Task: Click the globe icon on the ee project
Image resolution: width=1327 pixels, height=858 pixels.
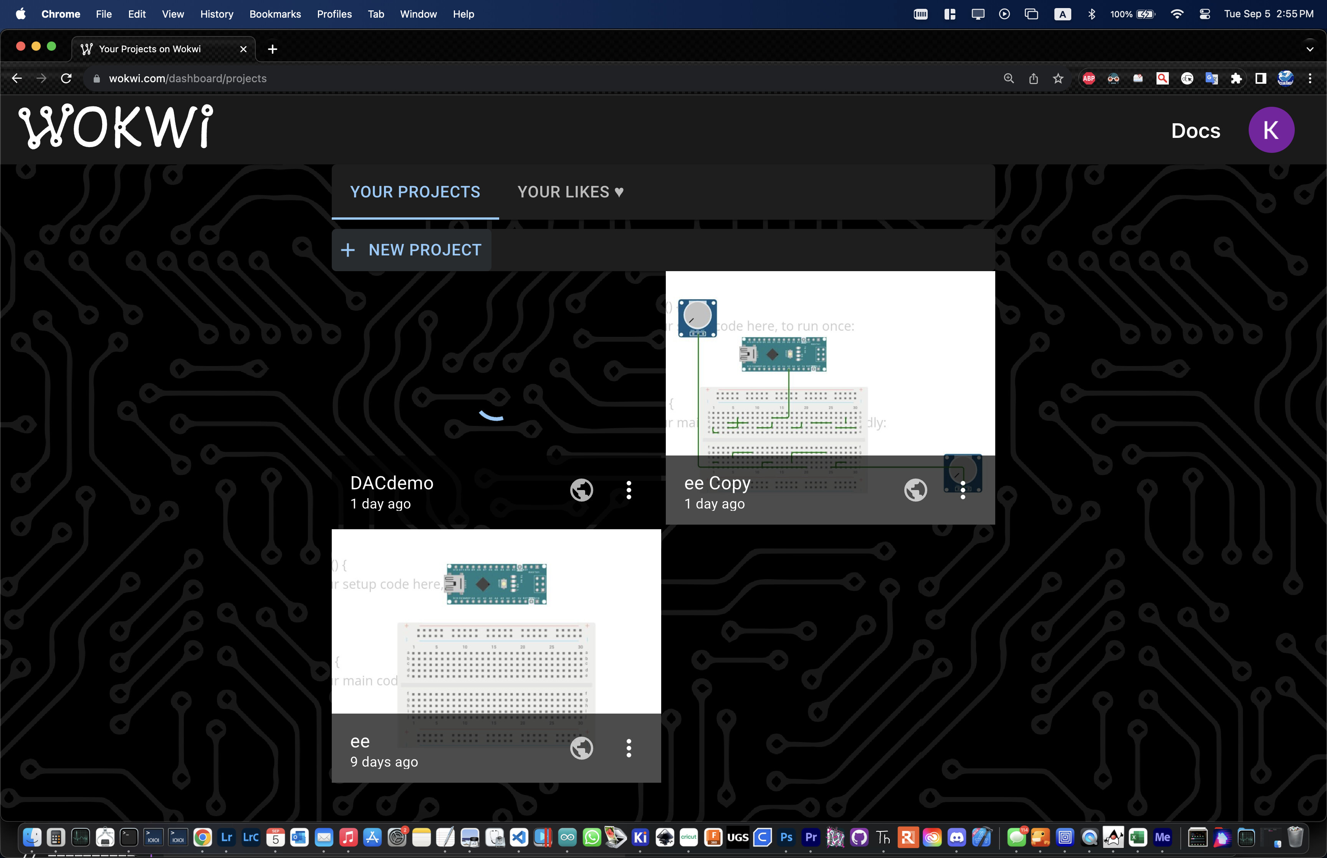Action: (581, 748)
